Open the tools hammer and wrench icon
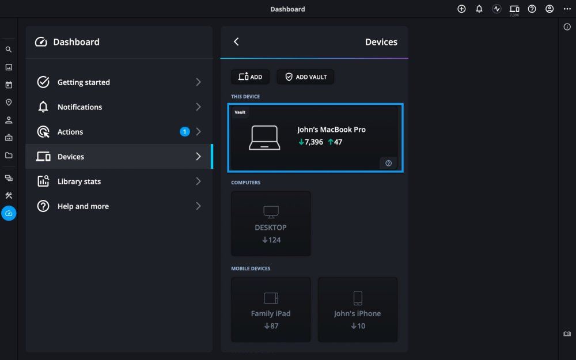The height and width of the screenshot is (360, 576). point(9,195)
